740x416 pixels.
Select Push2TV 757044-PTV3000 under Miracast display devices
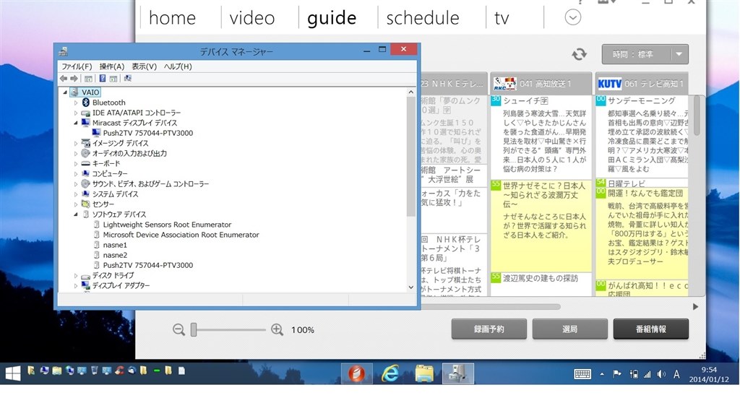[147, 133]
